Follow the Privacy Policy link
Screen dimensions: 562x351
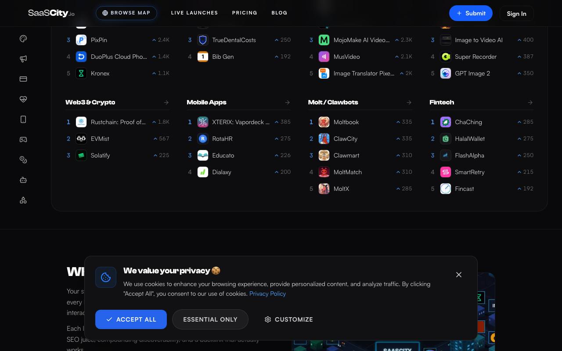(267, 294)
